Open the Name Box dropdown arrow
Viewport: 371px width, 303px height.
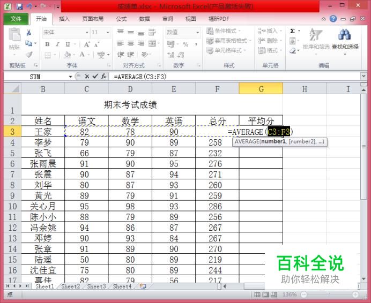tap(70, 77)
